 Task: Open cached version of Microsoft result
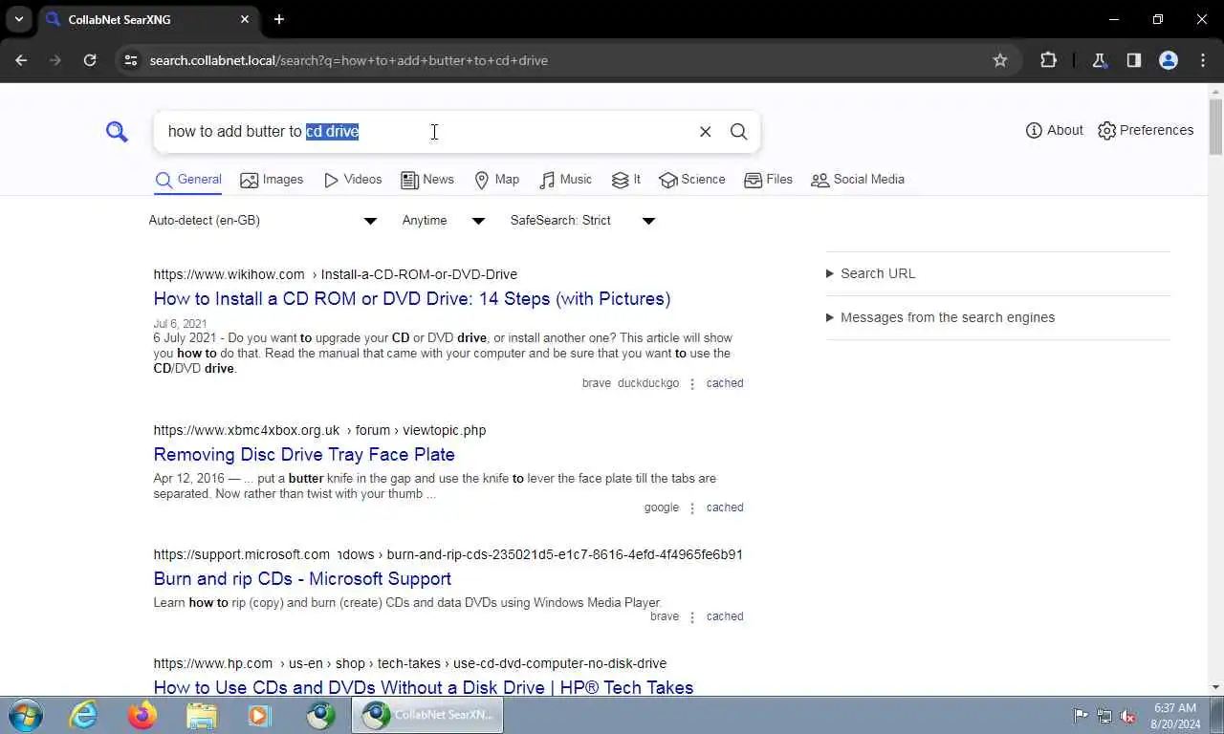pos(725,616)
